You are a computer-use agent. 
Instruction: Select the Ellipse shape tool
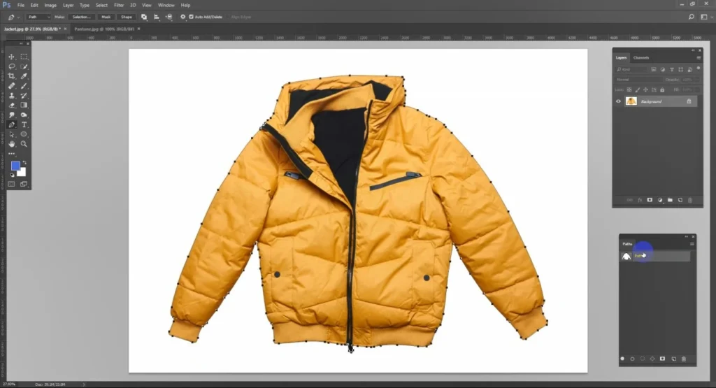click(x=24, y=134)
